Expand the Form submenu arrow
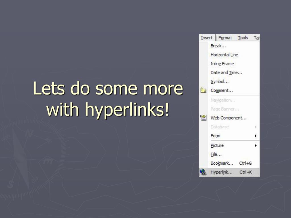The width and height of the screenshot is (291, 218). coord(255,136)
